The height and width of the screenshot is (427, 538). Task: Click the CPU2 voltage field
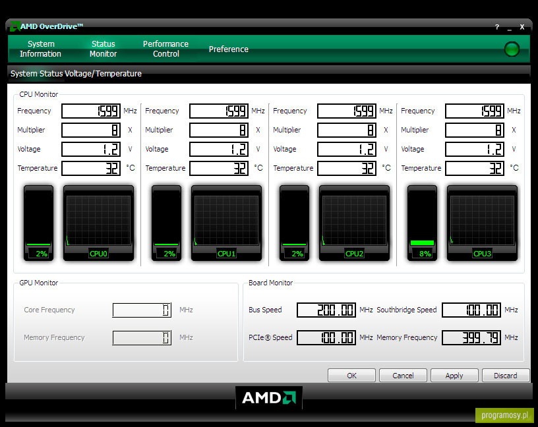point(347,149)
